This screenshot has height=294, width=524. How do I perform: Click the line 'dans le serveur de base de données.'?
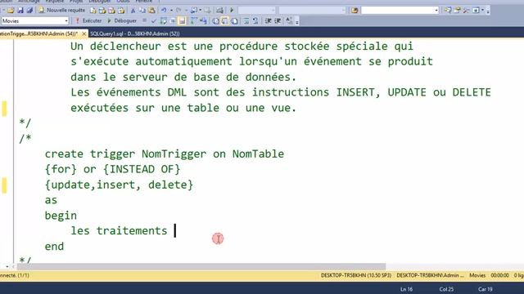(x=183, y=77)
